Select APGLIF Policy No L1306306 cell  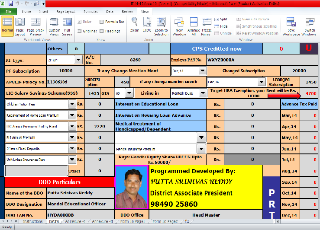pyautogui.click(x=65, y=82)
